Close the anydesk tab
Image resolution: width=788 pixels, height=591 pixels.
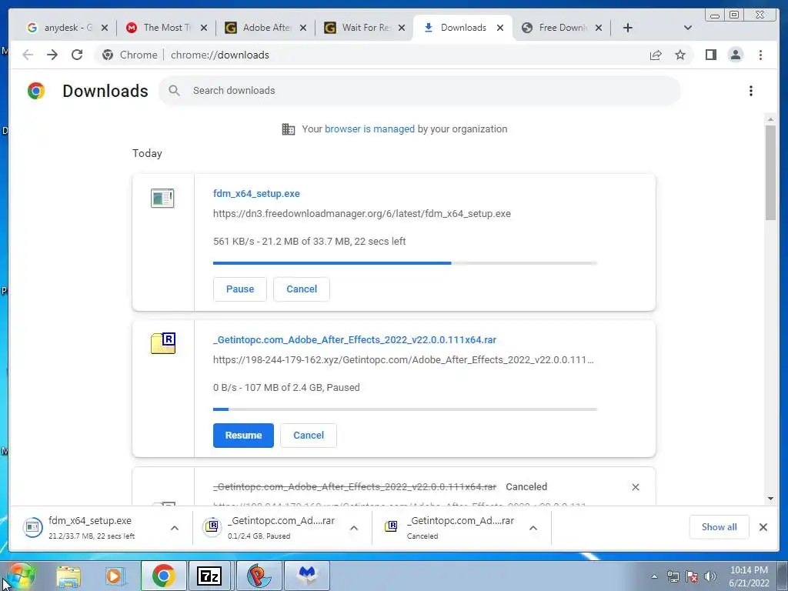point(105,28)
